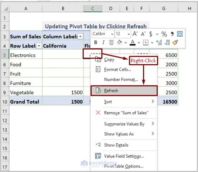Toggle Italic in the mini toolbar
Viewport: 198px width, 172px height.
pyautogui.click(x=103, y=43)
